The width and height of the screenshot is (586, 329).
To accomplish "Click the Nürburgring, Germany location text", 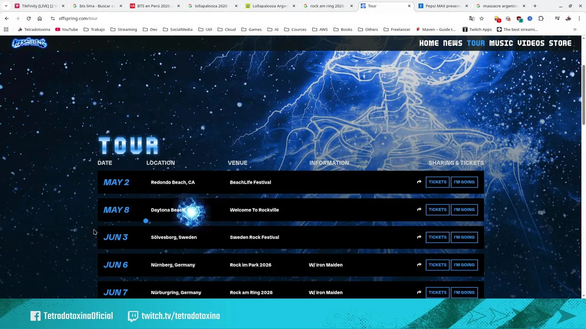I will [176, 292].
